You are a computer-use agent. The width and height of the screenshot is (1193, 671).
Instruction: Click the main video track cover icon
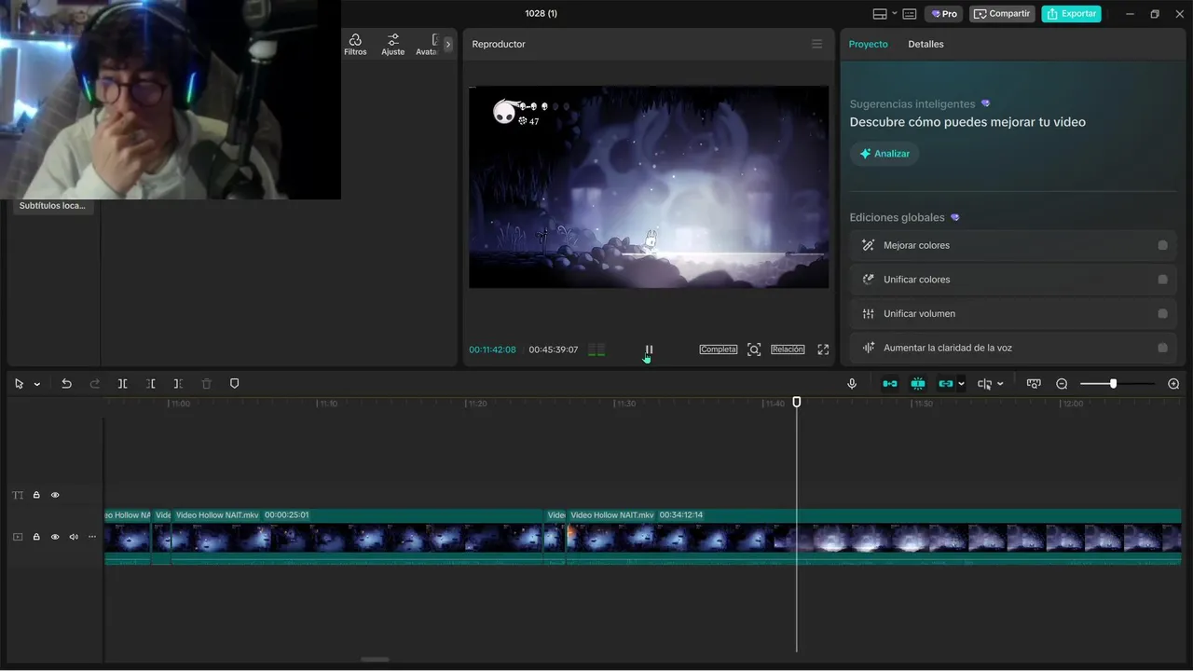(18, 537)
